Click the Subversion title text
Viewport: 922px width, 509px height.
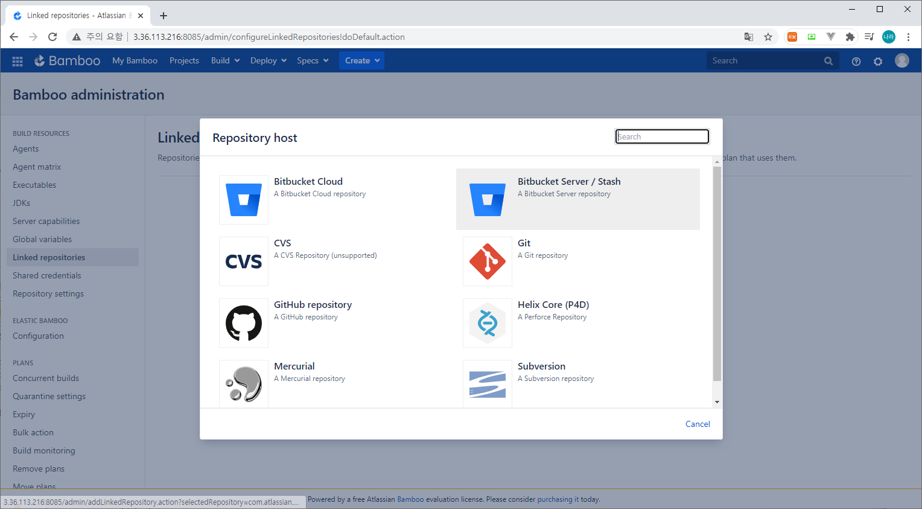point(541,366)
